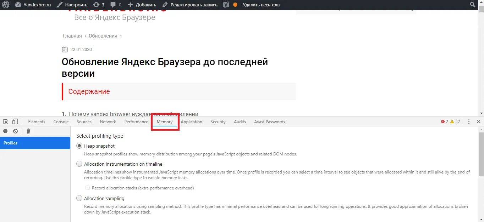Follow the Обновления breadcrumb link
Image resolution: width=484 pixels, height=222 pixels.
(103, 36)
